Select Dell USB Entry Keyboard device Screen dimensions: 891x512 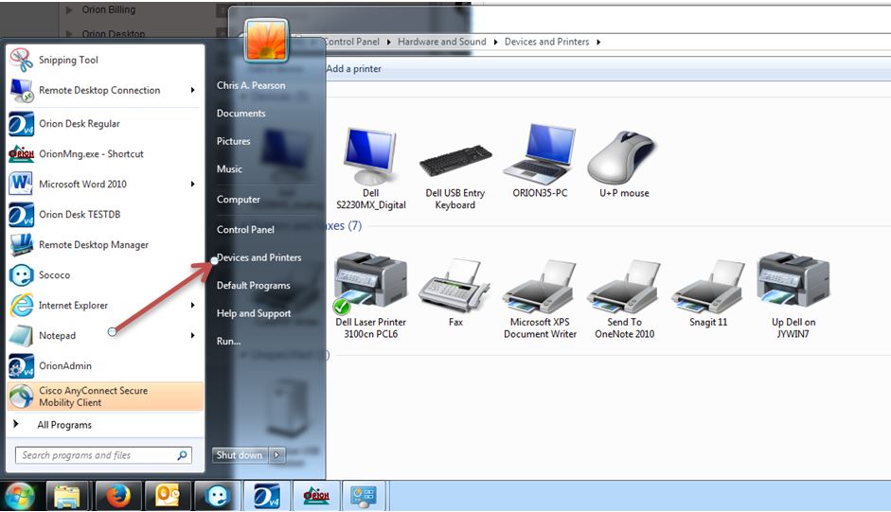(455, 176)
